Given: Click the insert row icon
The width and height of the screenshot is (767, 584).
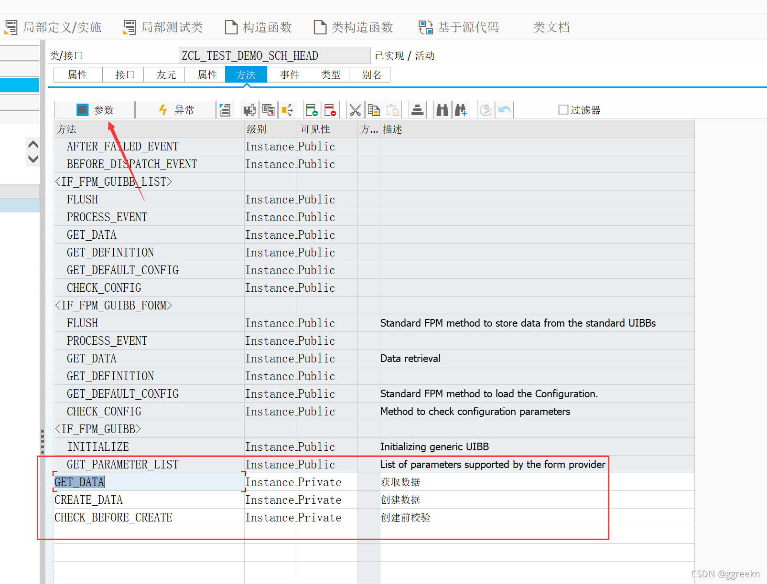Looking at the screenshot, I should point(312,110).
